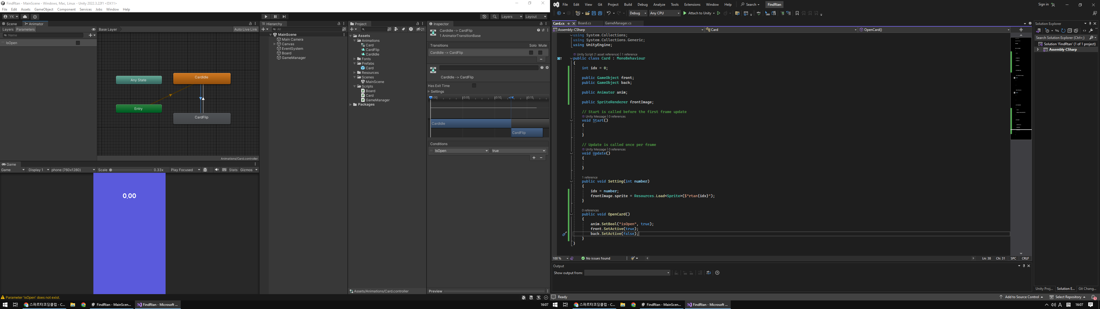The width and height of the screenshot is (1100, 309).
Task: Toggle hidden packages visibility count
Action: tap(421, 29)
